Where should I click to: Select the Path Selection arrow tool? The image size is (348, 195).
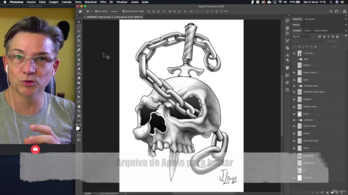coord(79,97)
